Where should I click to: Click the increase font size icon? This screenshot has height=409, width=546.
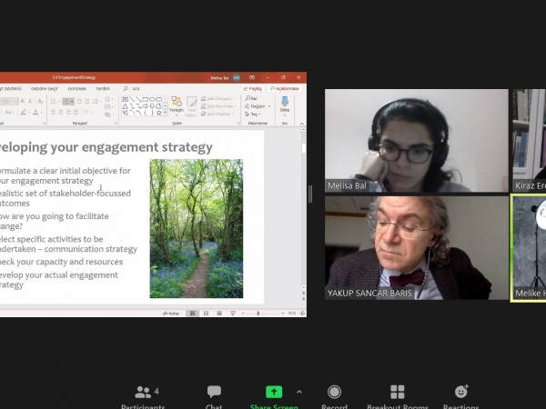pyautogui.click(x=22, y=101)
